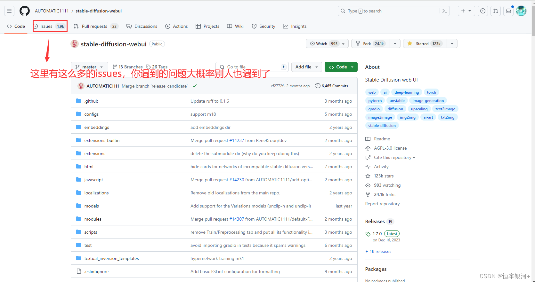Open the pull requests icon in header
This screenshot has width=535, height=282.
(x=496, y=11)
